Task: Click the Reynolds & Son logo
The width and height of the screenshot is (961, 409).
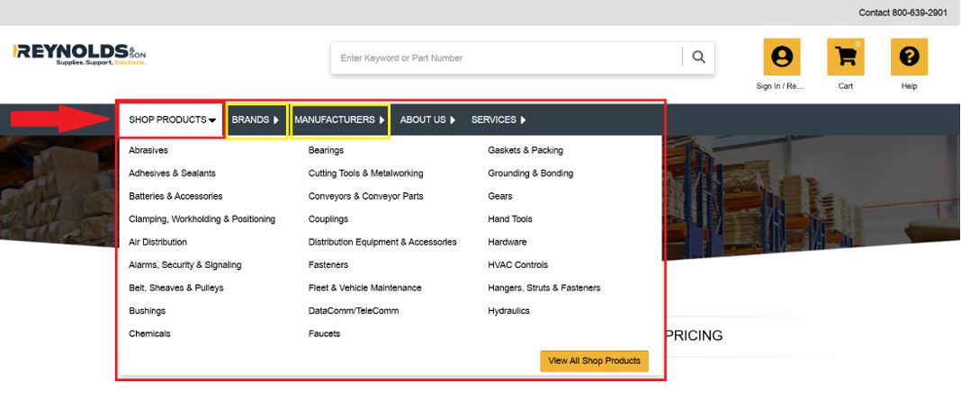Action: pyautogui.click(x=79, y=54)
